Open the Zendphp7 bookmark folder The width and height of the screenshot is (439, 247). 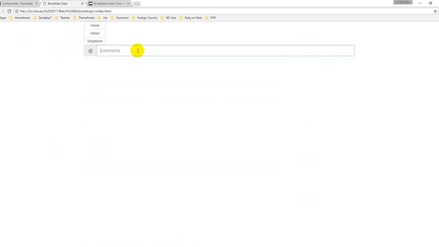click(43, 18)
